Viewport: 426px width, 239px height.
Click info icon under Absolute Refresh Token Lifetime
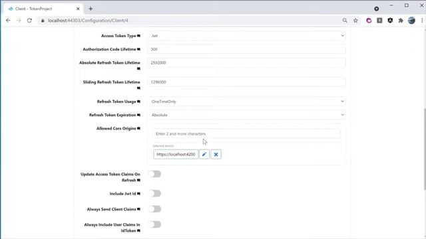click(x=138, y=69)
